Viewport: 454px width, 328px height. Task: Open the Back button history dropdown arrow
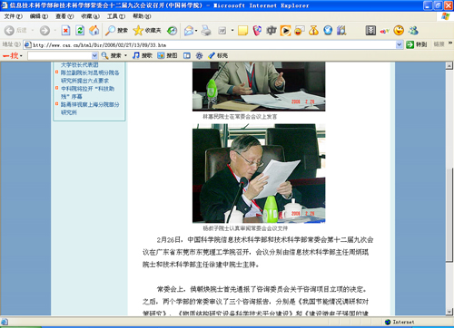[33, 30]
